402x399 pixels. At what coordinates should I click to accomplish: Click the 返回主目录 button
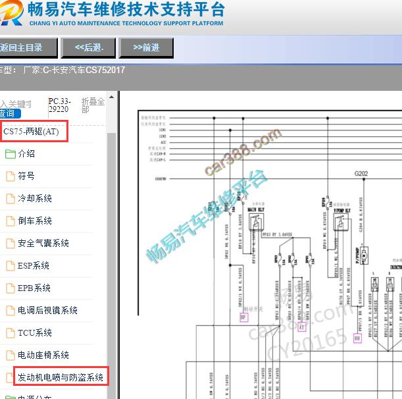coord(28,47)
